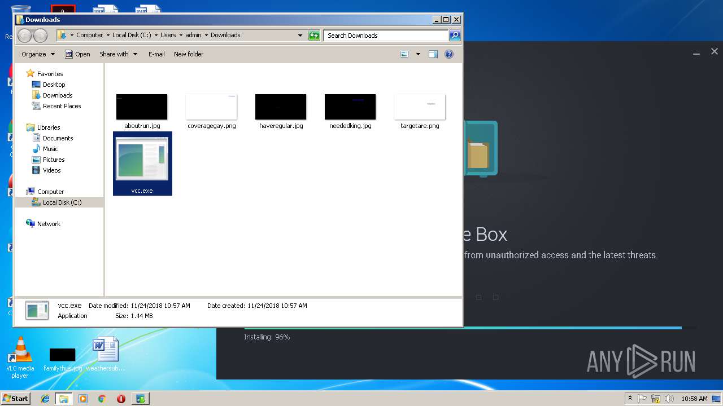This screenshot has width=723, height=406.
Task: Open familythus.jpg on the desktop
Action: tap(63, 360)
